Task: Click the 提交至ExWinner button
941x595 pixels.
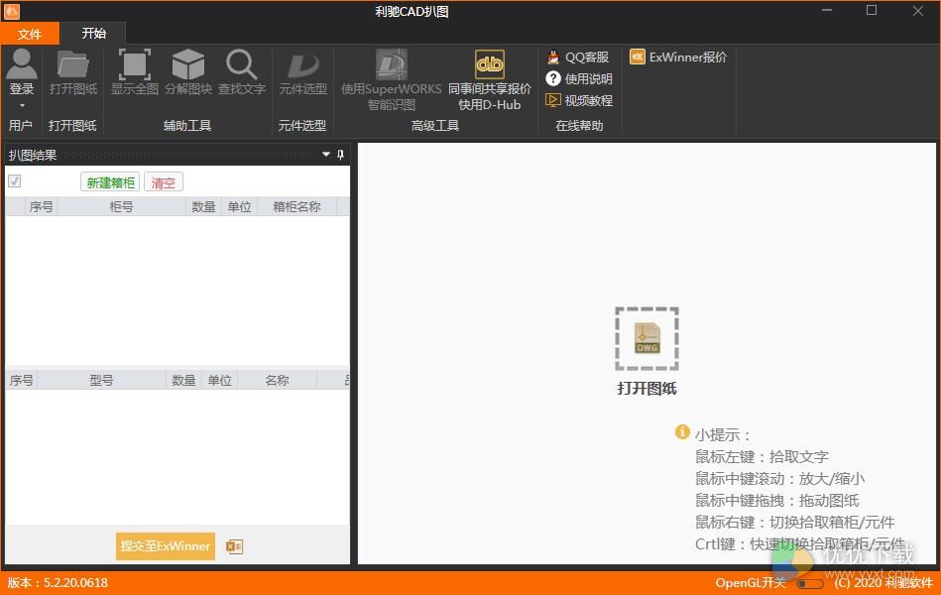Action: tap(166, 546)
